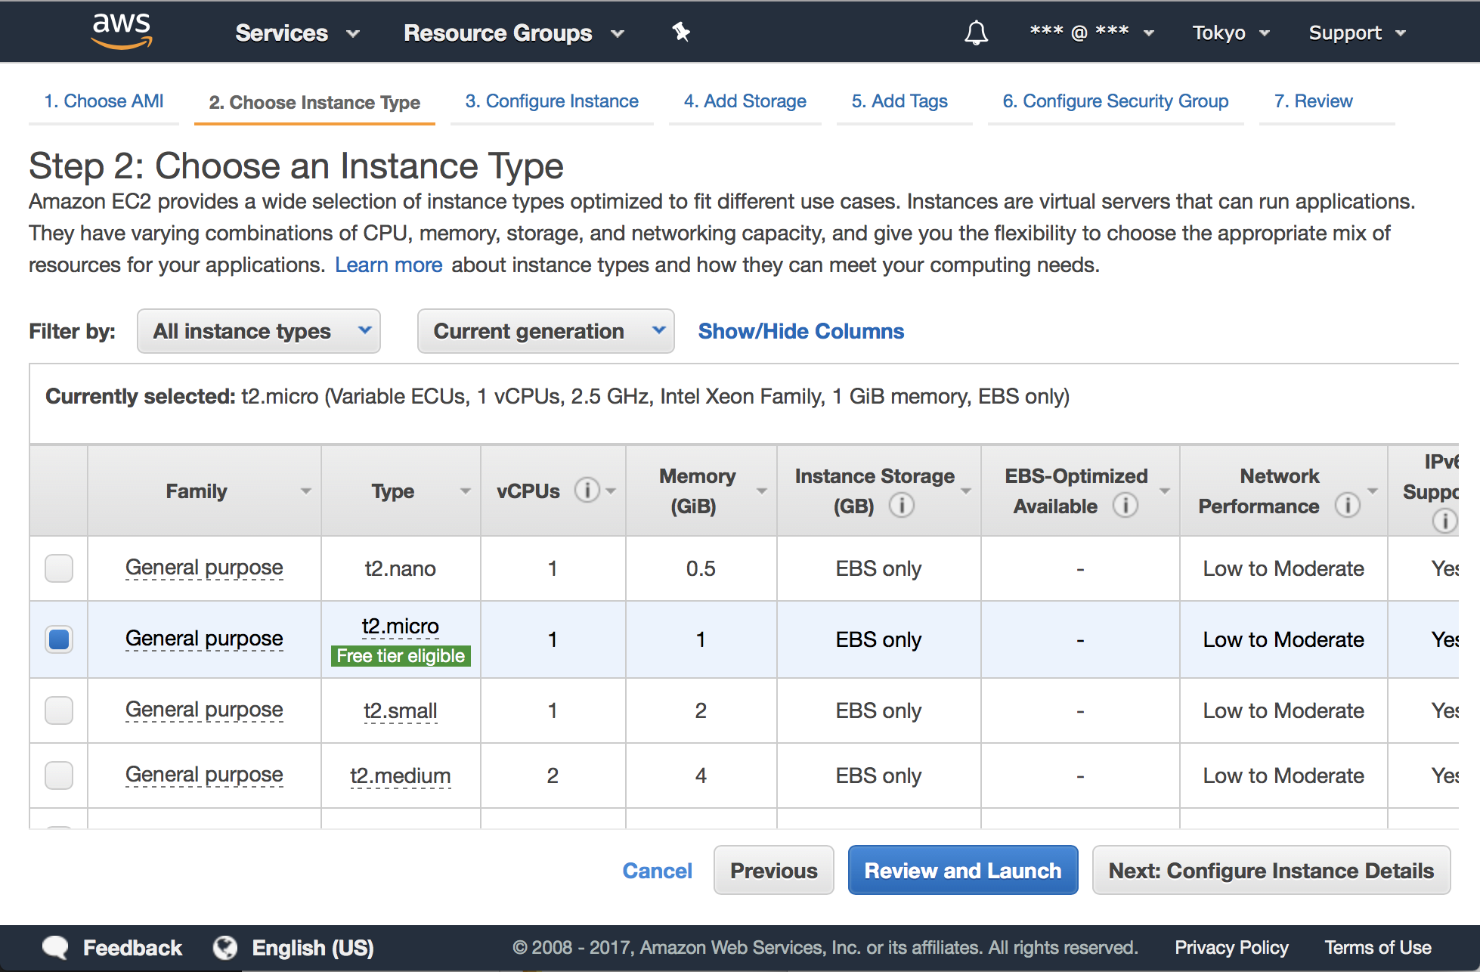Select the t2.nano row checkbox

(x=59, y=568)
